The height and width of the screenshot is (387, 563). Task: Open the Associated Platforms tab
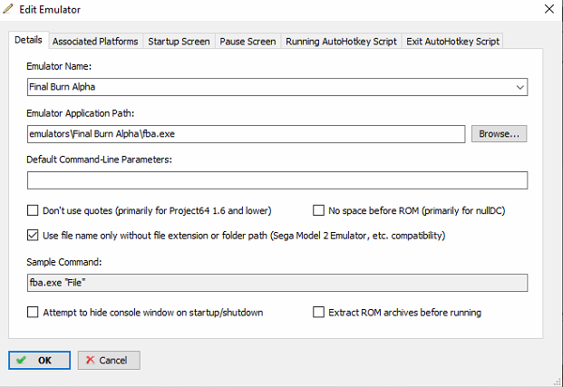95,42
